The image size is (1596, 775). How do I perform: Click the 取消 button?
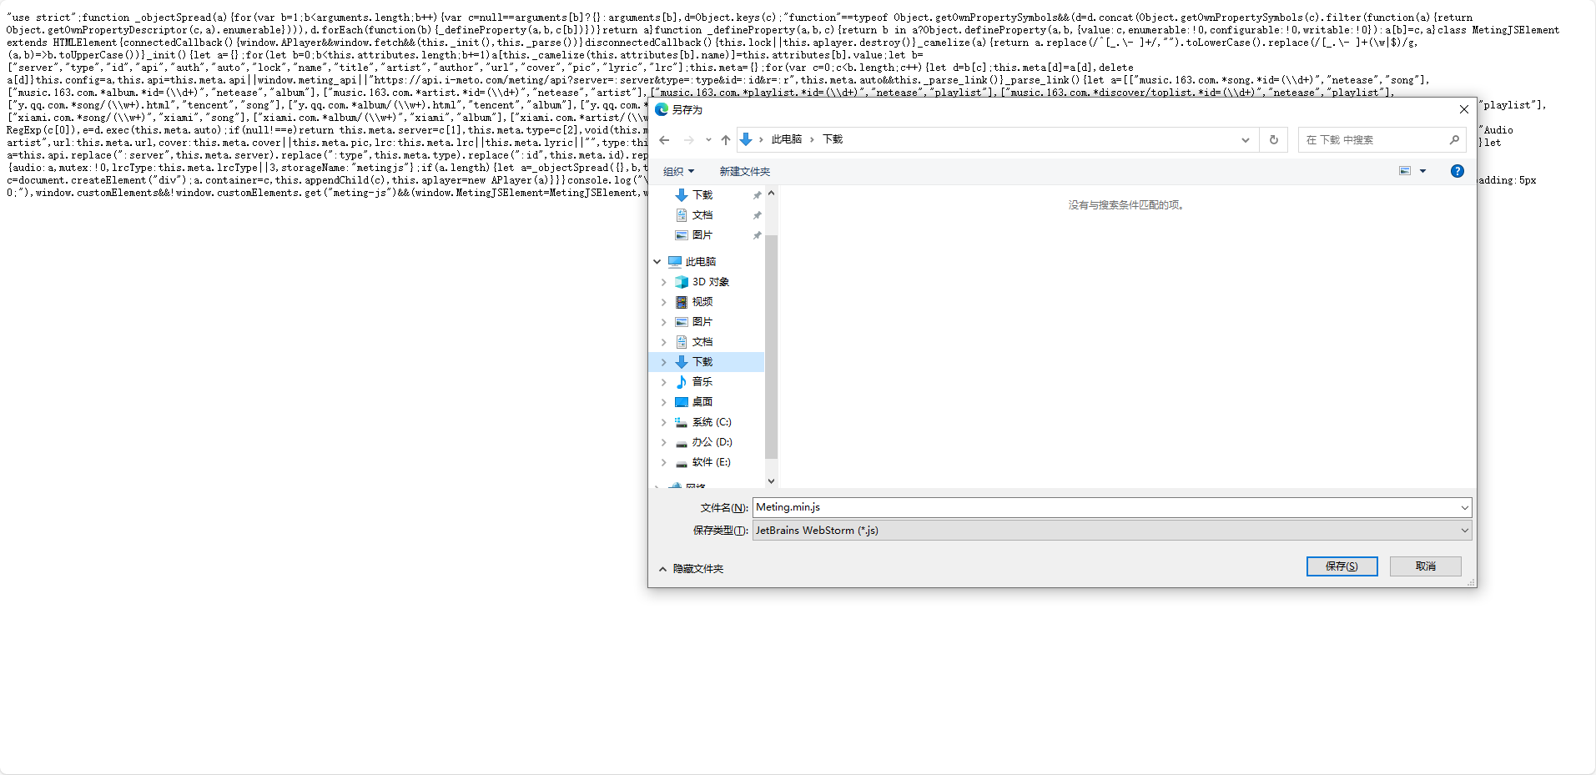(1426, 566)
